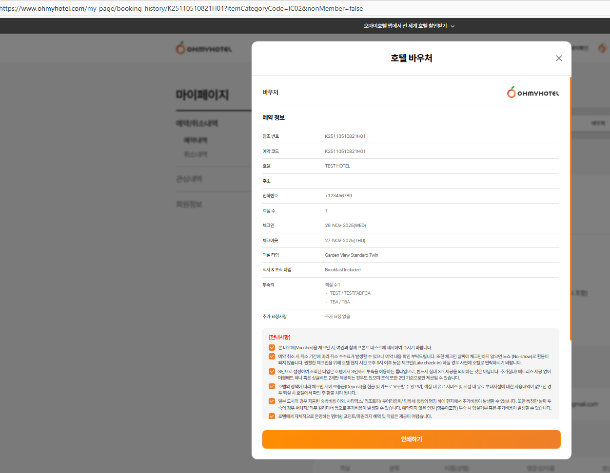The image size is (610, 473).
Task: Click the room type Garden View Standard Twin
Action: point(352,255)
